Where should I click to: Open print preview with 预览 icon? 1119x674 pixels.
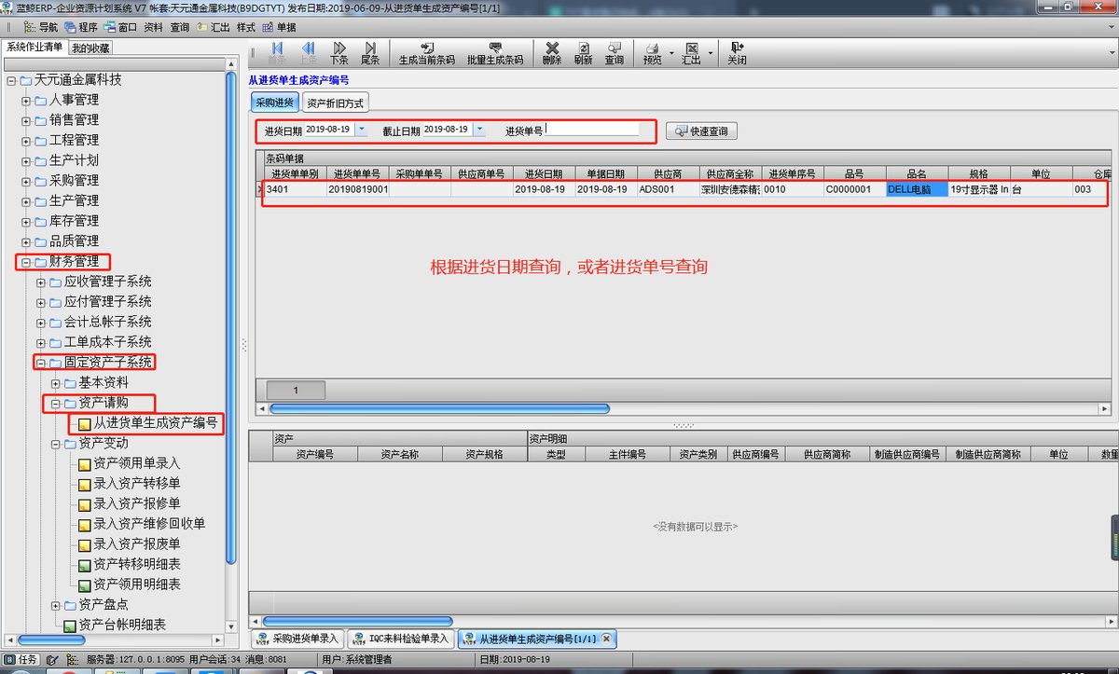(652, 53)
